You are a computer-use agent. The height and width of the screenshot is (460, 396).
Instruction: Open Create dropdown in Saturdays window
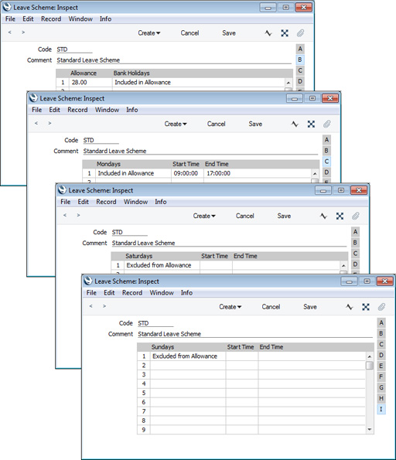204,216
